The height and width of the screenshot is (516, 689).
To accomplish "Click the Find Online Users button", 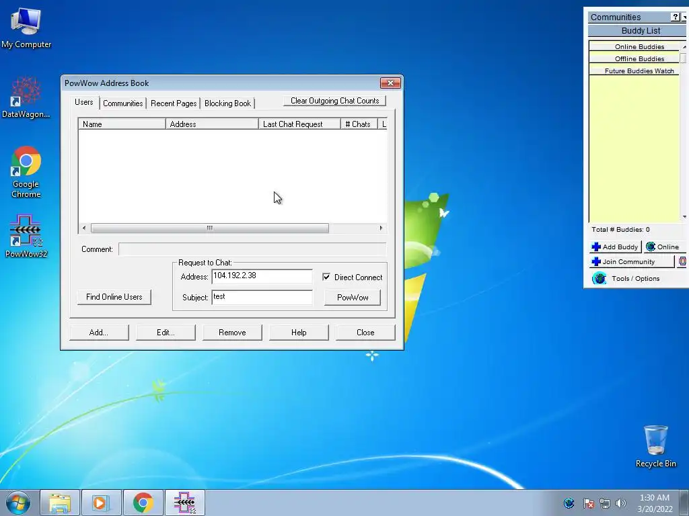I will (114, 297).
